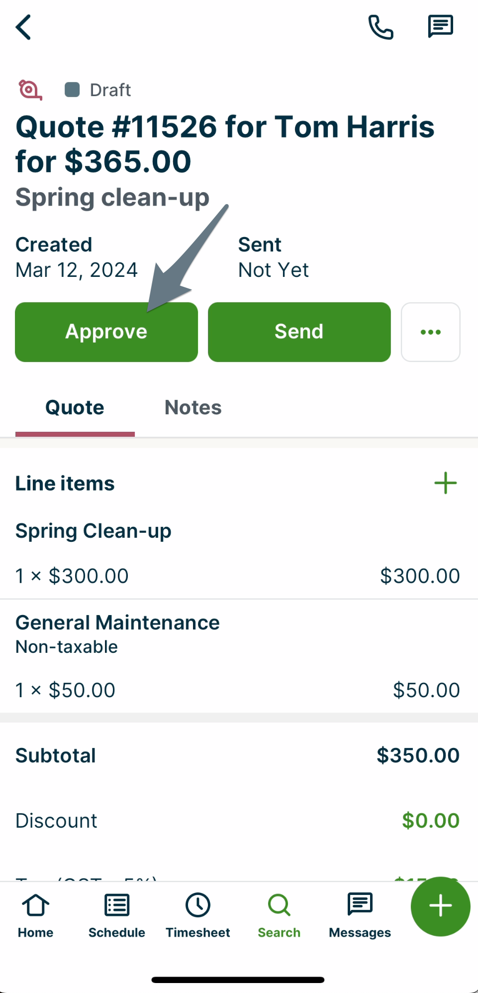Viewport: 478px width, 993px height.
Task: Add a new line item with the plus
Action: tap(445, 483)
